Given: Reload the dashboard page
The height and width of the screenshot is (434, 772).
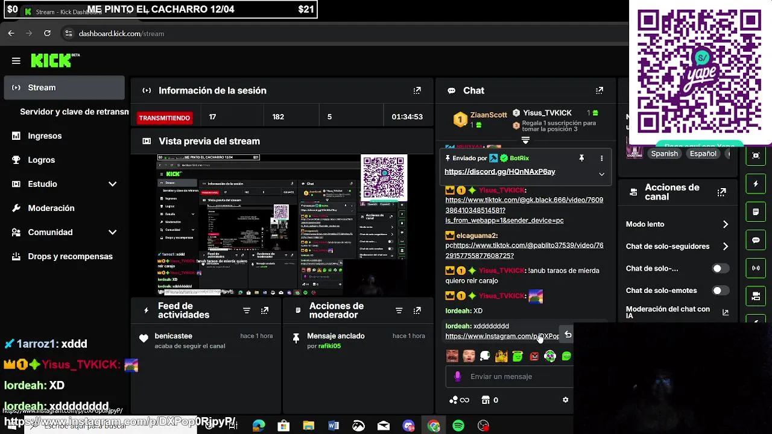Looking at the screenshot, I should coord(47,33).
